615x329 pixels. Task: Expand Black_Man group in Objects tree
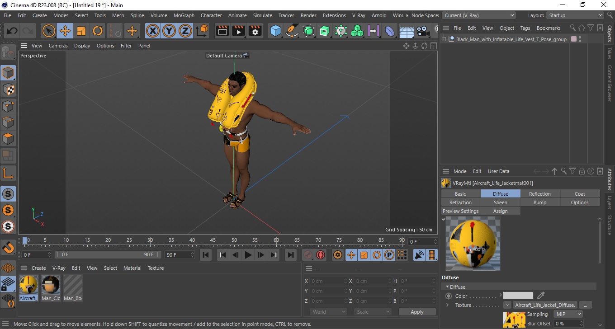pyautogui.click(x=445, y=39)
